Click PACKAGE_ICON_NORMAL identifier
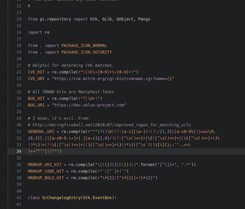The width and height of the screenshot is (245, 209). pyautogui.click(x=84, y=46)
